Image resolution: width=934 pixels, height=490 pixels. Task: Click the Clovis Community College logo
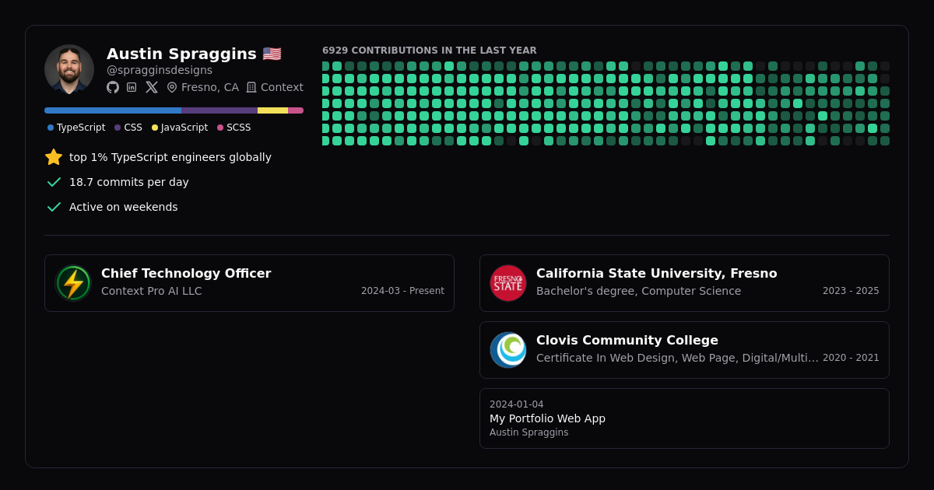pyautogui.click(x=508, y=350)
